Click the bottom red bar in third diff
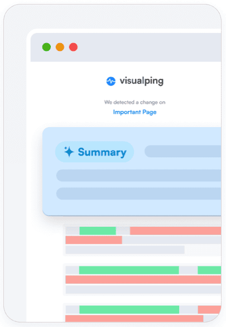The image size is (226, 327). click(x=134, y=319)
